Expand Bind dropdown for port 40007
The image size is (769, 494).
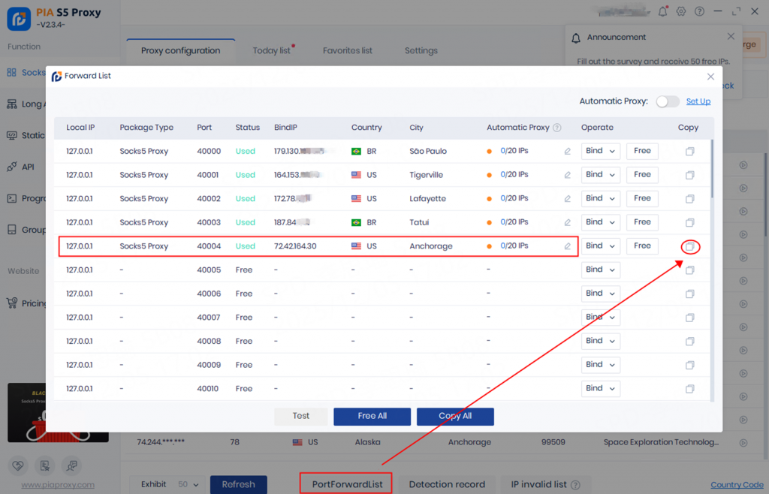point(600,318)
